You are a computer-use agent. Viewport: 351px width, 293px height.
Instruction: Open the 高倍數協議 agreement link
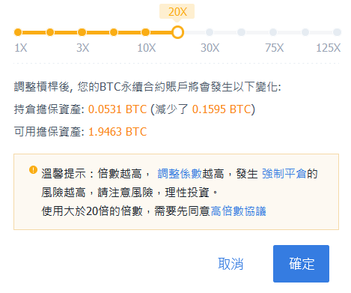(239, 211)
